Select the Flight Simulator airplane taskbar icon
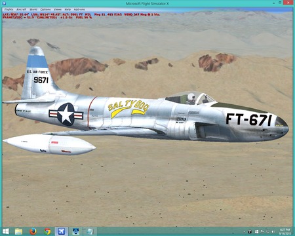Viewport: 295px width, 236px height. [x=62, y=231]
